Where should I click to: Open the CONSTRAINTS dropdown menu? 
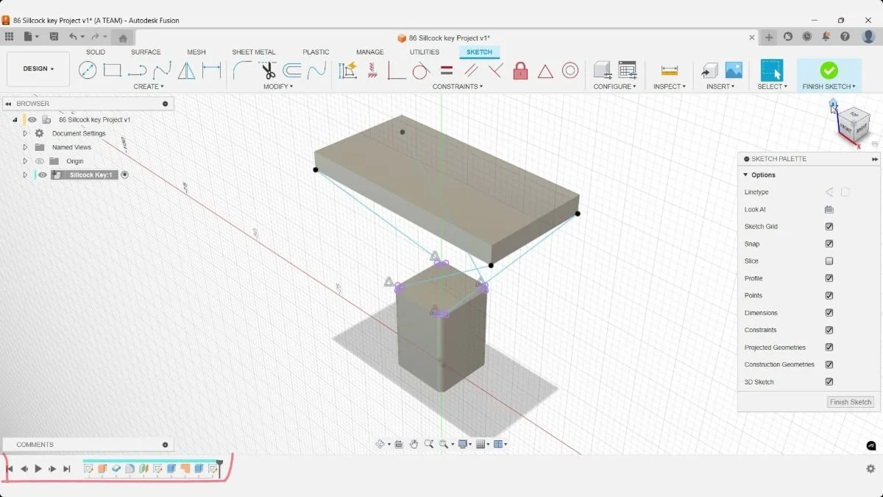[458, 87]
